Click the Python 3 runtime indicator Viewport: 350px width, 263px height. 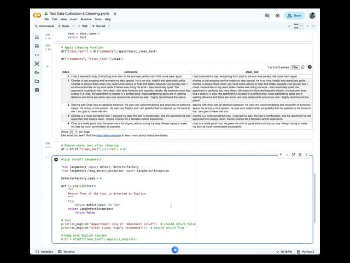pyautogui.click(x=306, y=251)
